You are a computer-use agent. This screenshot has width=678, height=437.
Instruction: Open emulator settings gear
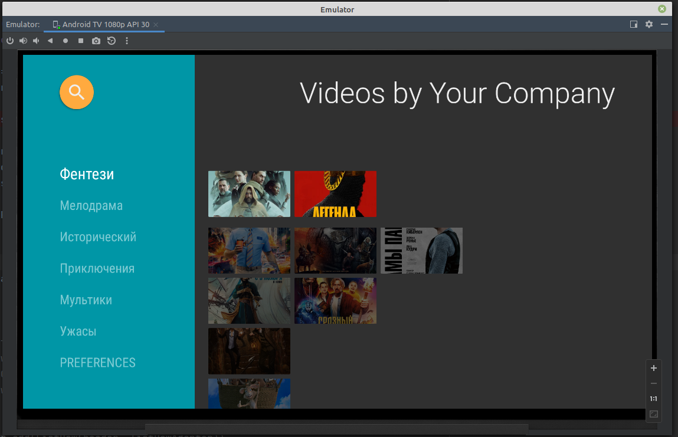649,24
